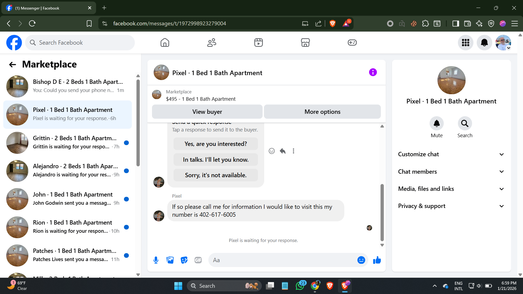The height and width of the screenshot is (294, 523).
Task: Attach a photo with image icon
Action: [170, 260]
